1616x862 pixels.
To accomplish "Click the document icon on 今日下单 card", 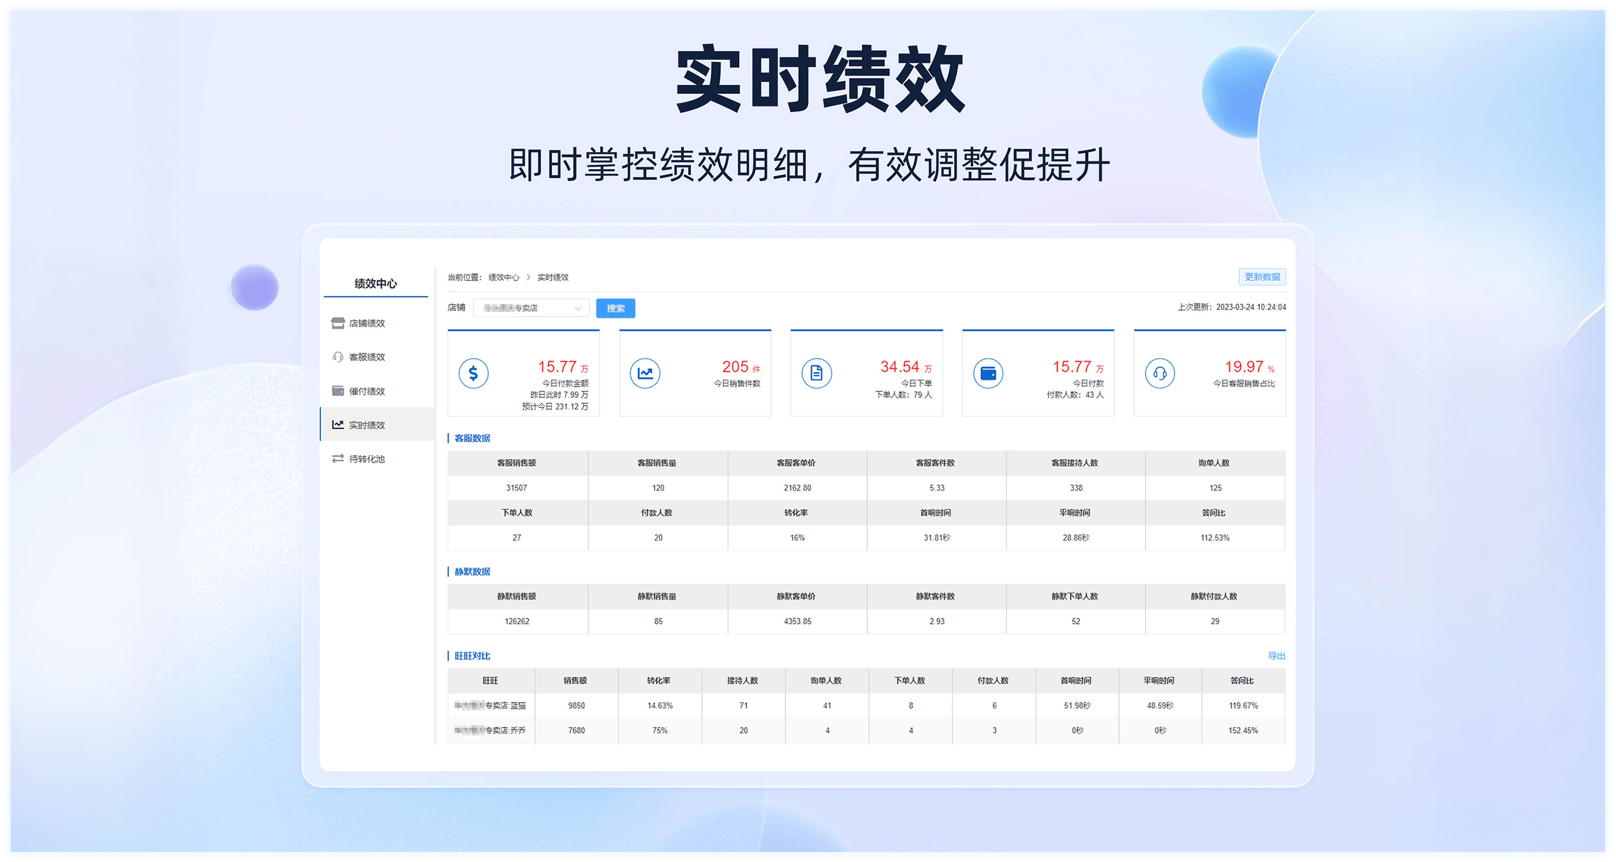I will pyautogui.click(x=816, y=373).
